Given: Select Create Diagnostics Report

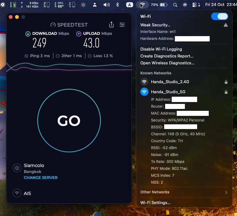Looking at the screenshot, I should coord(184,56).
